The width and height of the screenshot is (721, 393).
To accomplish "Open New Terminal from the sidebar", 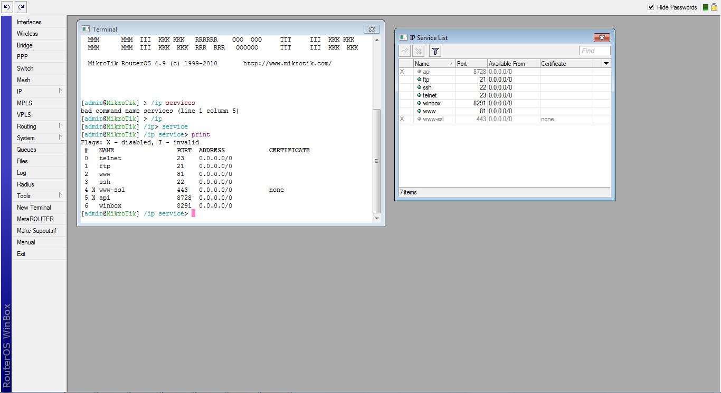I will pos(33,207).
